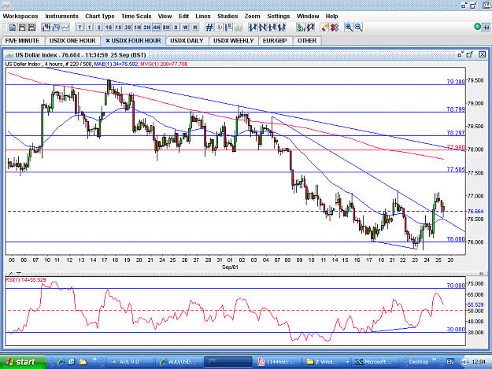
Task: Click the price scale tool icon
Action: [229, 28]
